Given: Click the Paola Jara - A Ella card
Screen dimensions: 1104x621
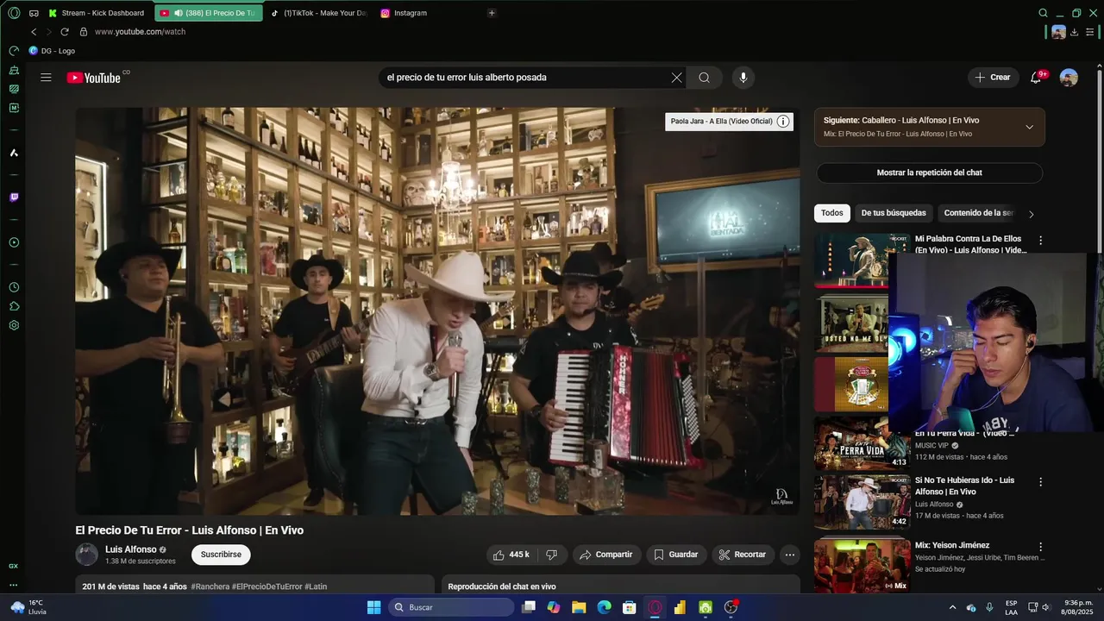Looking at the screenshot, I should (x=729, y=122).
